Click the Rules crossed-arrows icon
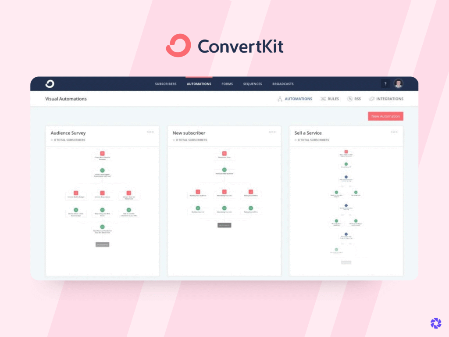The height and width of the screenshot is (337, 449). click(322, 99)
